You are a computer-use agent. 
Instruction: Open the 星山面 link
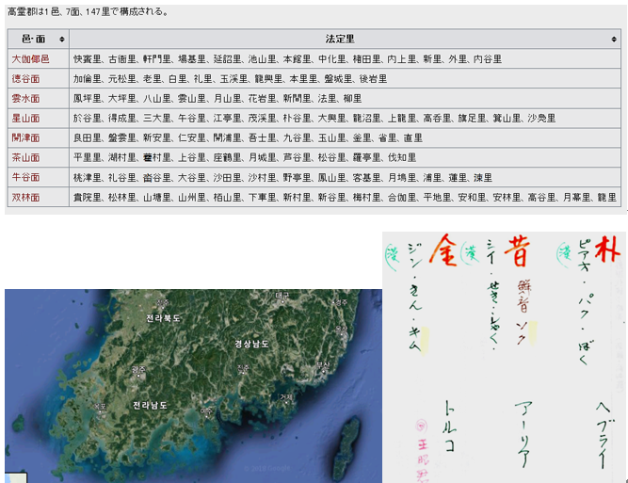(x=25, y=119)
